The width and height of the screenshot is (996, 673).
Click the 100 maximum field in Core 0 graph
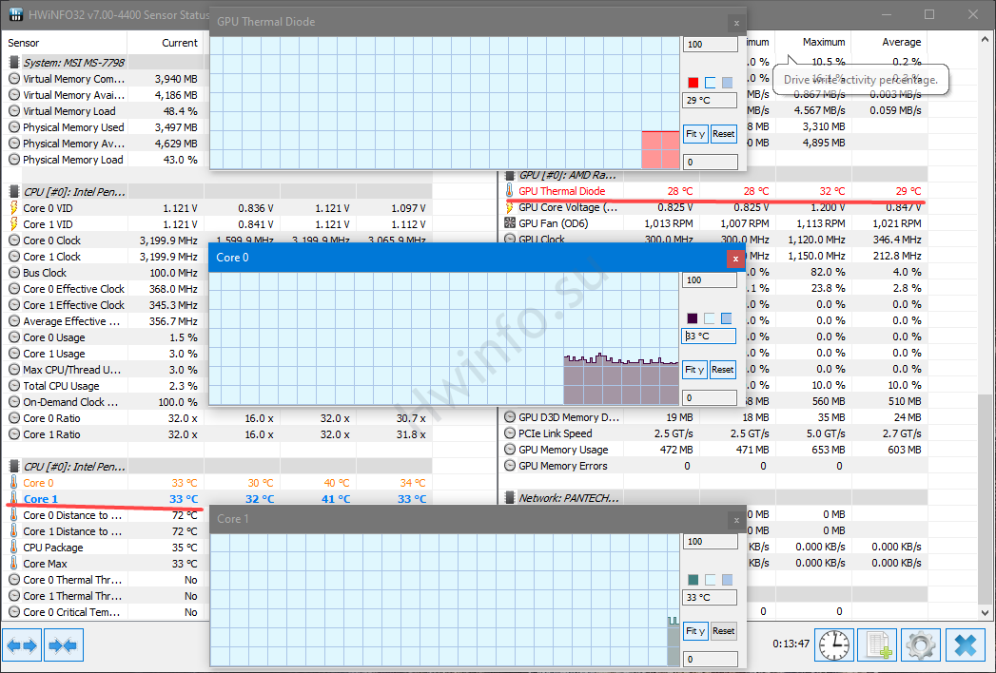(x=709, y=280)
